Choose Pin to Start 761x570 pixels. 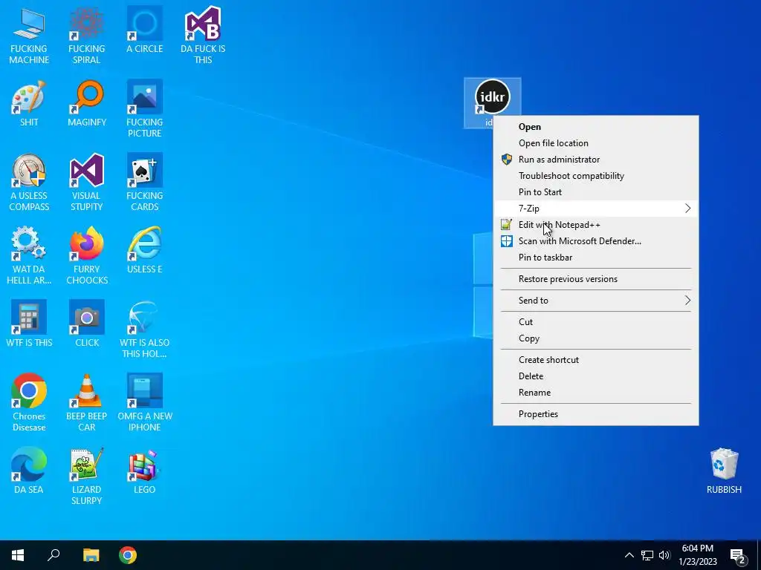596,192
